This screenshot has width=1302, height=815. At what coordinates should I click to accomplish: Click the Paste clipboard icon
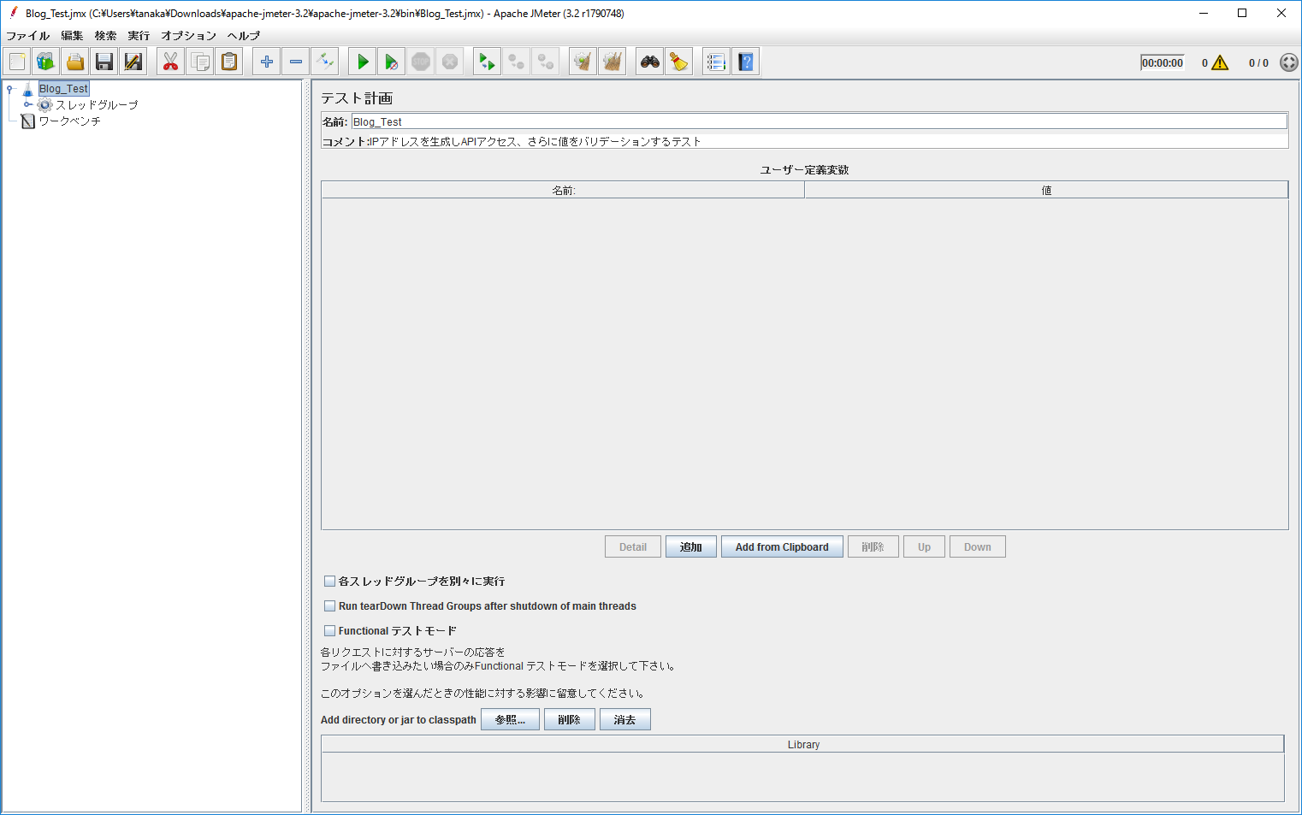click(229, 62)
